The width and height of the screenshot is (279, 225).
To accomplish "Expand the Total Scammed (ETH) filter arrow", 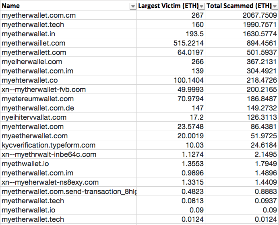I will coord(275,6).
